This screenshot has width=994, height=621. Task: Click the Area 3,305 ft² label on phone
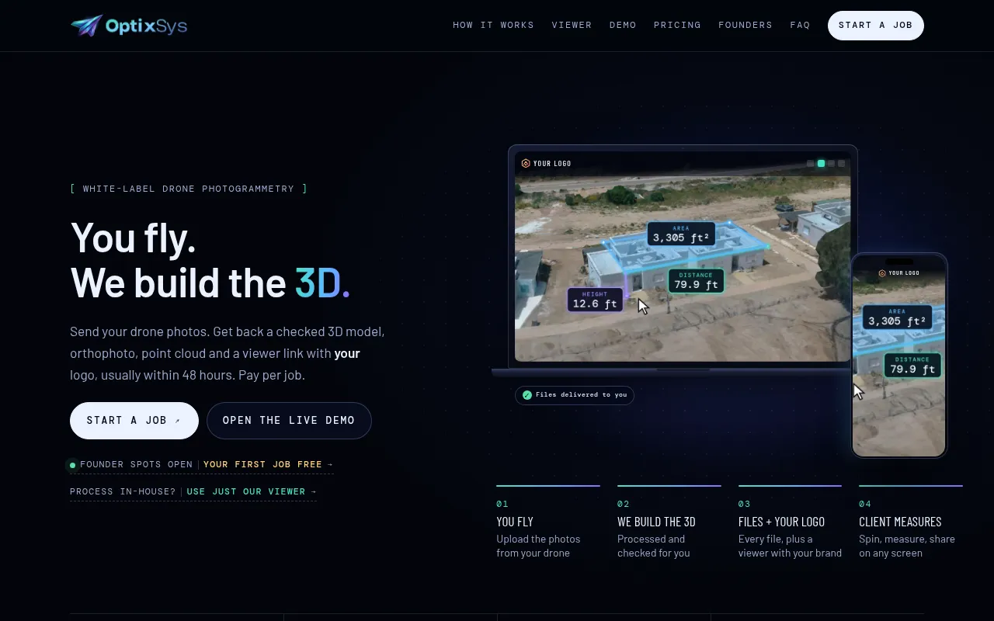897,317
